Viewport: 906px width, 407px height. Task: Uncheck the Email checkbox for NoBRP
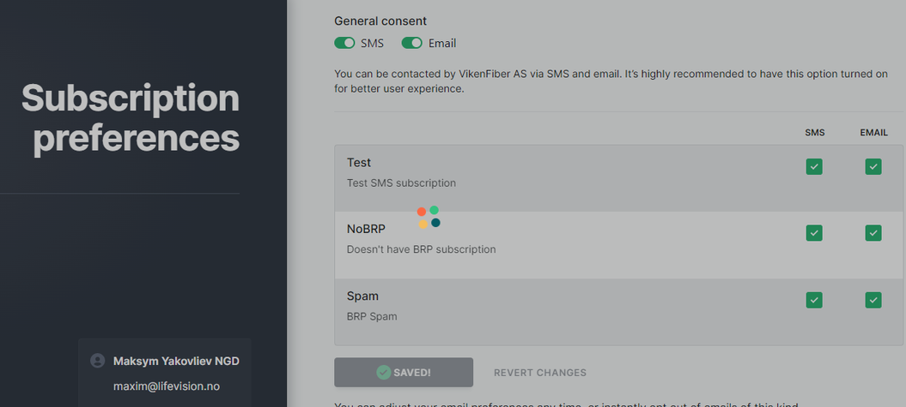[x=873, y=233]
